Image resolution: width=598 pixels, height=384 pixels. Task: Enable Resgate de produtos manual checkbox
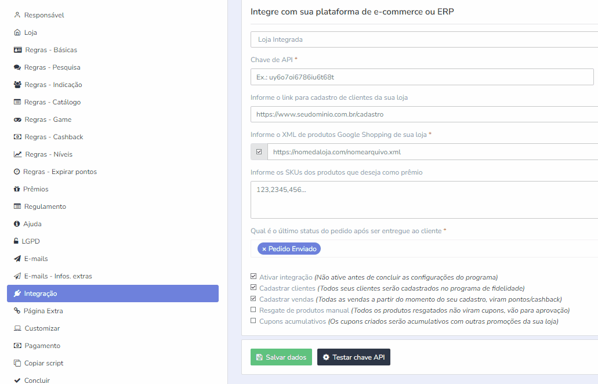point(253,309)
